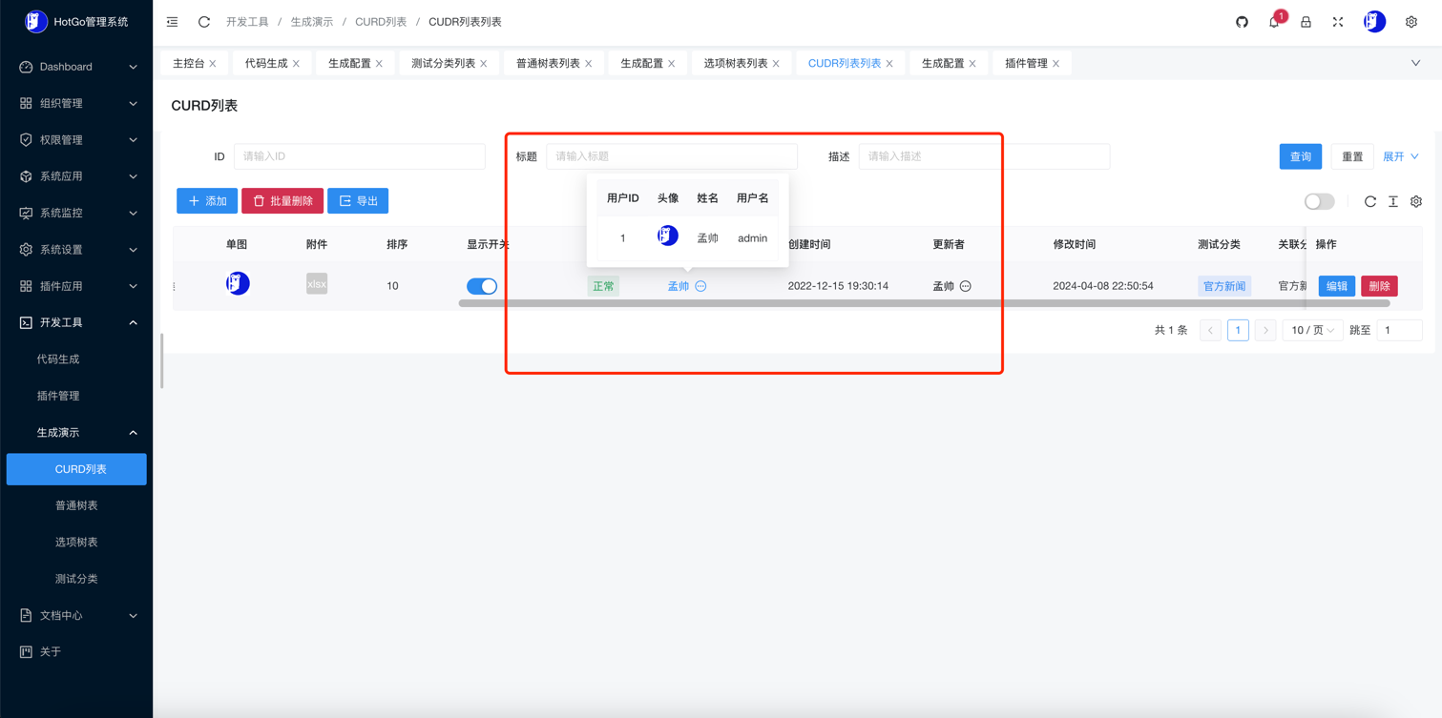Expand more filters with 展开
The image size is (1442, 718).
pos(1400,156)
